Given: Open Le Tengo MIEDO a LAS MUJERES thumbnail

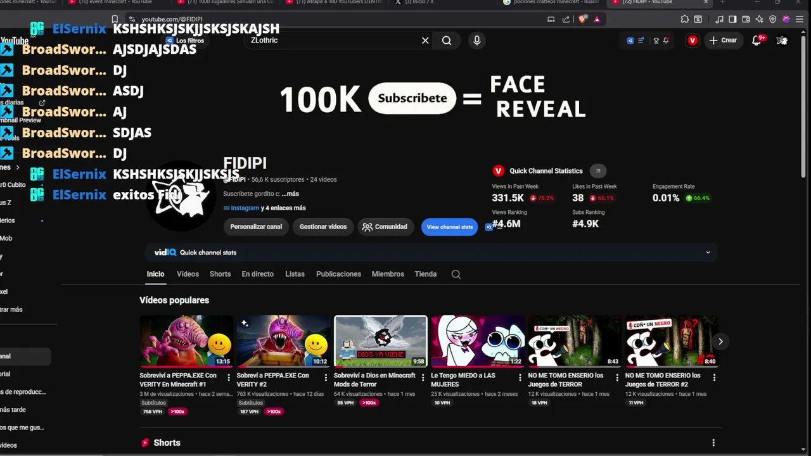Looking at the screenshot, I should (478, 341).
